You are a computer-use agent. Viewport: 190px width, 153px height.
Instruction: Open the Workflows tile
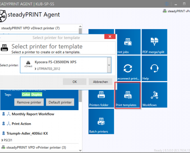click(154, 95)
